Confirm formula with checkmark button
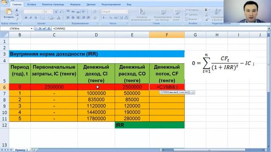Screen dimensions: 271x152 [x=44, y=28]
